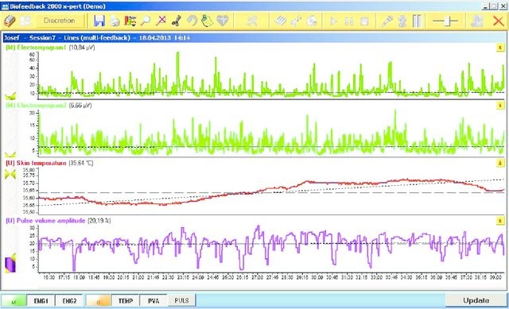Minimize the Biofeedback 2000 window
Screen dimensions: 509x309
[x=486, y=6]
